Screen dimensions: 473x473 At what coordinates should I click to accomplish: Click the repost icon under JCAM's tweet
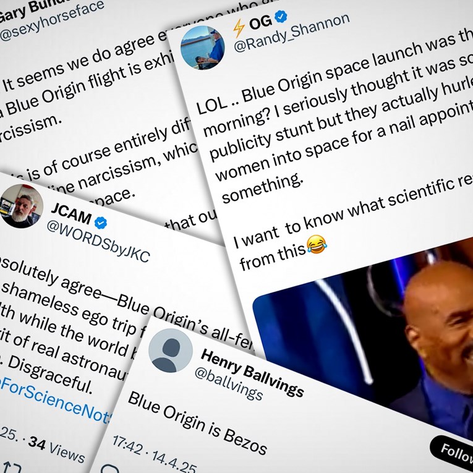coord(12,467)
